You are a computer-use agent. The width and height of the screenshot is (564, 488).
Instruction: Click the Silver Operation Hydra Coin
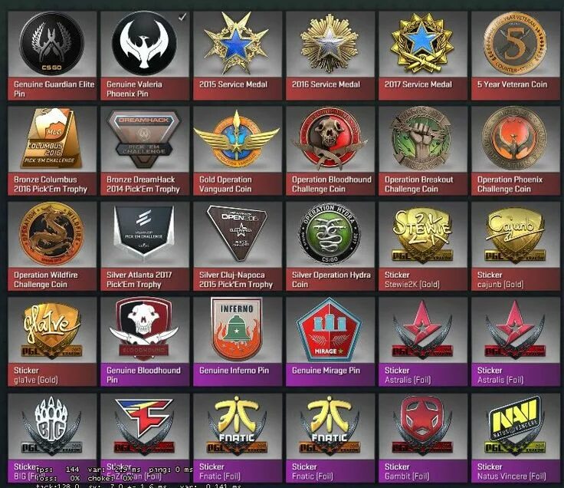[330, 246]
